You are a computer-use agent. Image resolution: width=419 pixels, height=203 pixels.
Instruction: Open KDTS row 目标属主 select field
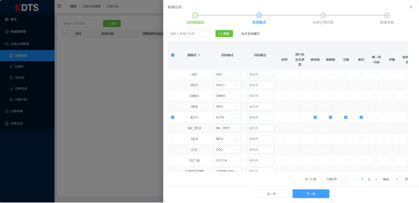tap(260, 118)
